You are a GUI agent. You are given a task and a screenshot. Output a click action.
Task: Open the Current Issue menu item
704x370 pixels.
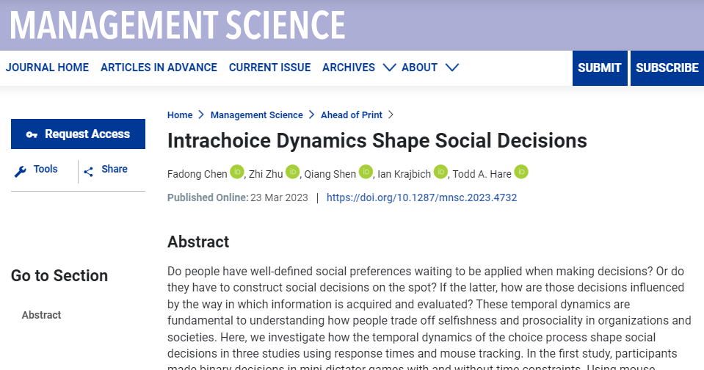(270, 68)
